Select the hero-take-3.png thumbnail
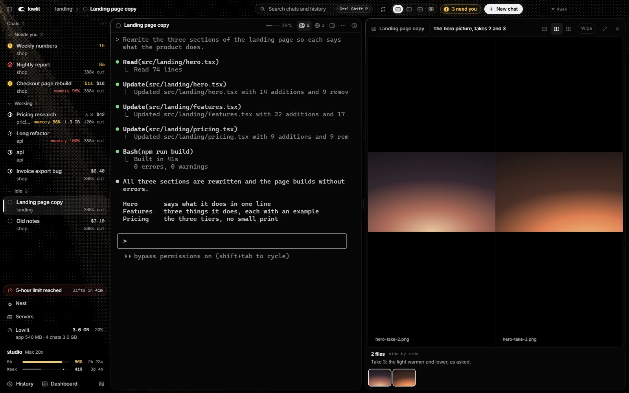The height and width of the screenshot is (393, 629). (x=404, y=378)
